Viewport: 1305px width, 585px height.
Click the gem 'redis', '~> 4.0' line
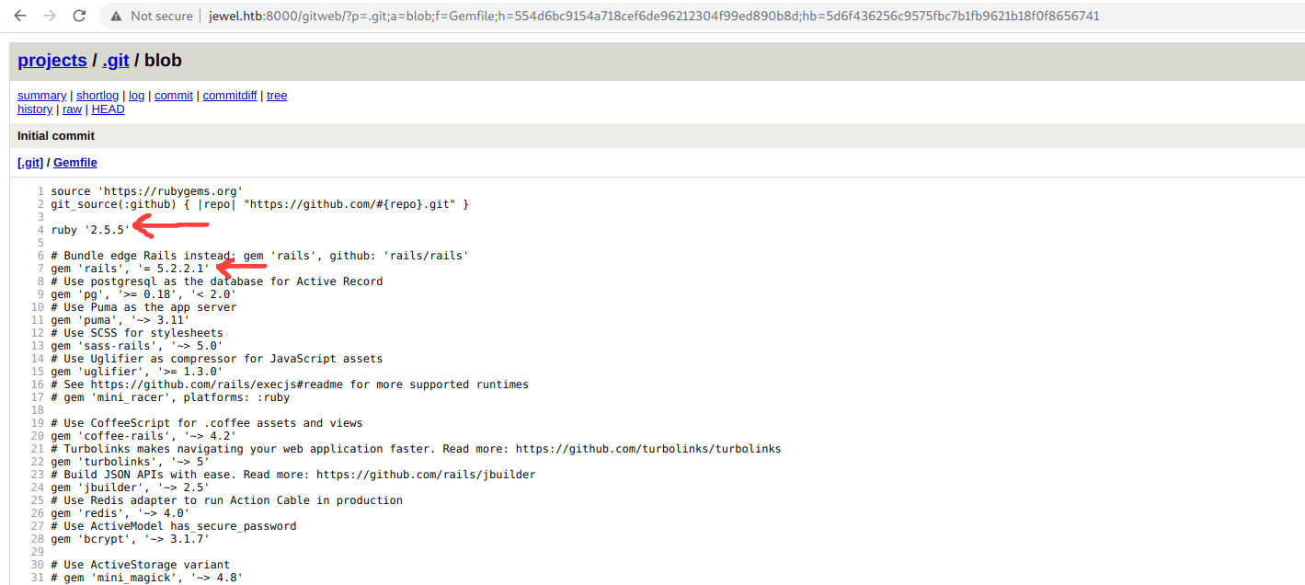click(x=120, y=513)
